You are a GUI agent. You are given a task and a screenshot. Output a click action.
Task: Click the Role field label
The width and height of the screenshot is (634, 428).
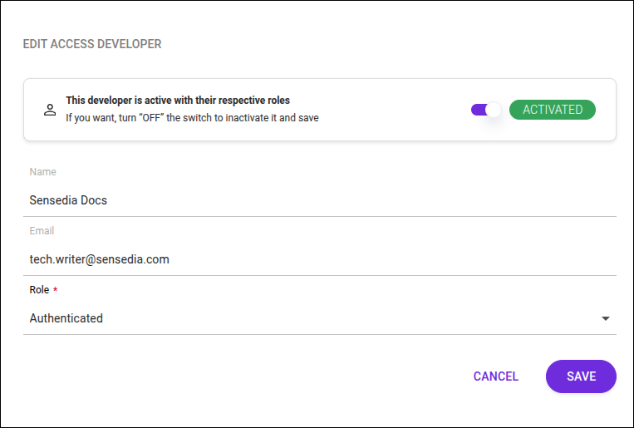pos(39,290)
